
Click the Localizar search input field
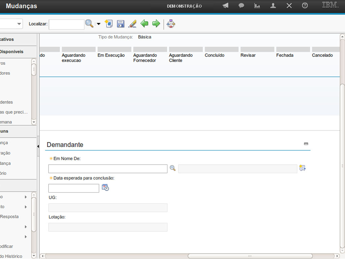coord(66,24)
